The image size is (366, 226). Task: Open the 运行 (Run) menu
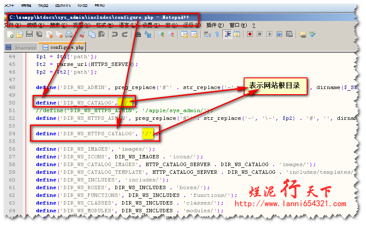coord(191,25)
